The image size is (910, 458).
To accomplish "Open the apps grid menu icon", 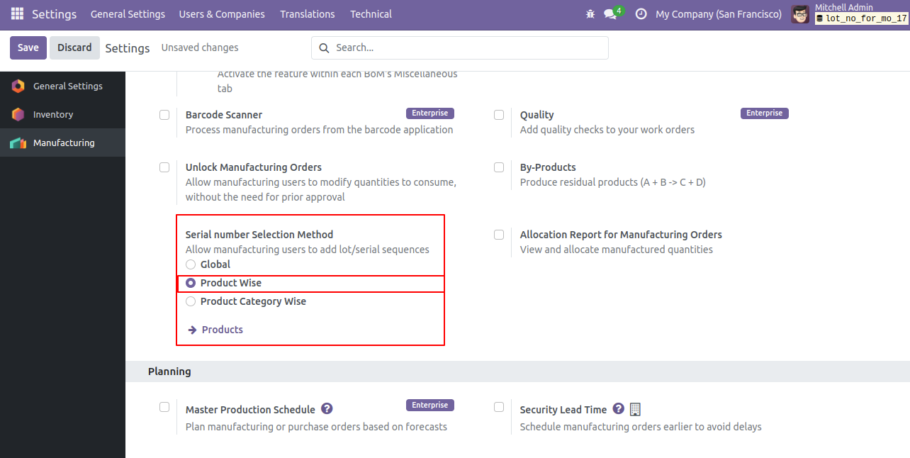I will pos(17,14).
